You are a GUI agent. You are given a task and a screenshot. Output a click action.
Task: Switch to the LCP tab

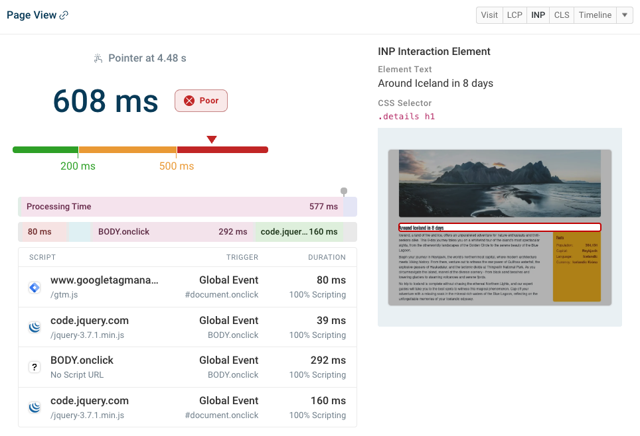[x=515, y=15]
